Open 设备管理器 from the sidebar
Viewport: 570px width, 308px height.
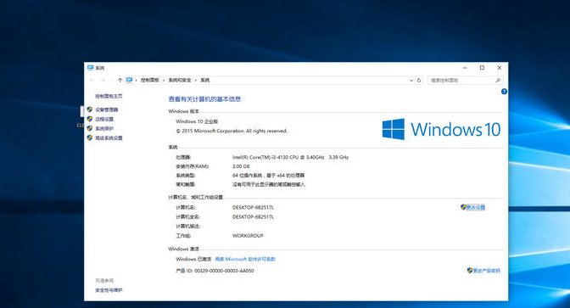[x=107, y=109]
